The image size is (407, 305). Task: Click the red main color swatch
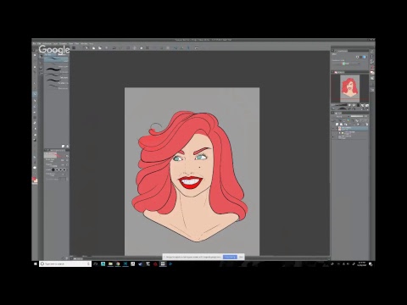[34, 179]
